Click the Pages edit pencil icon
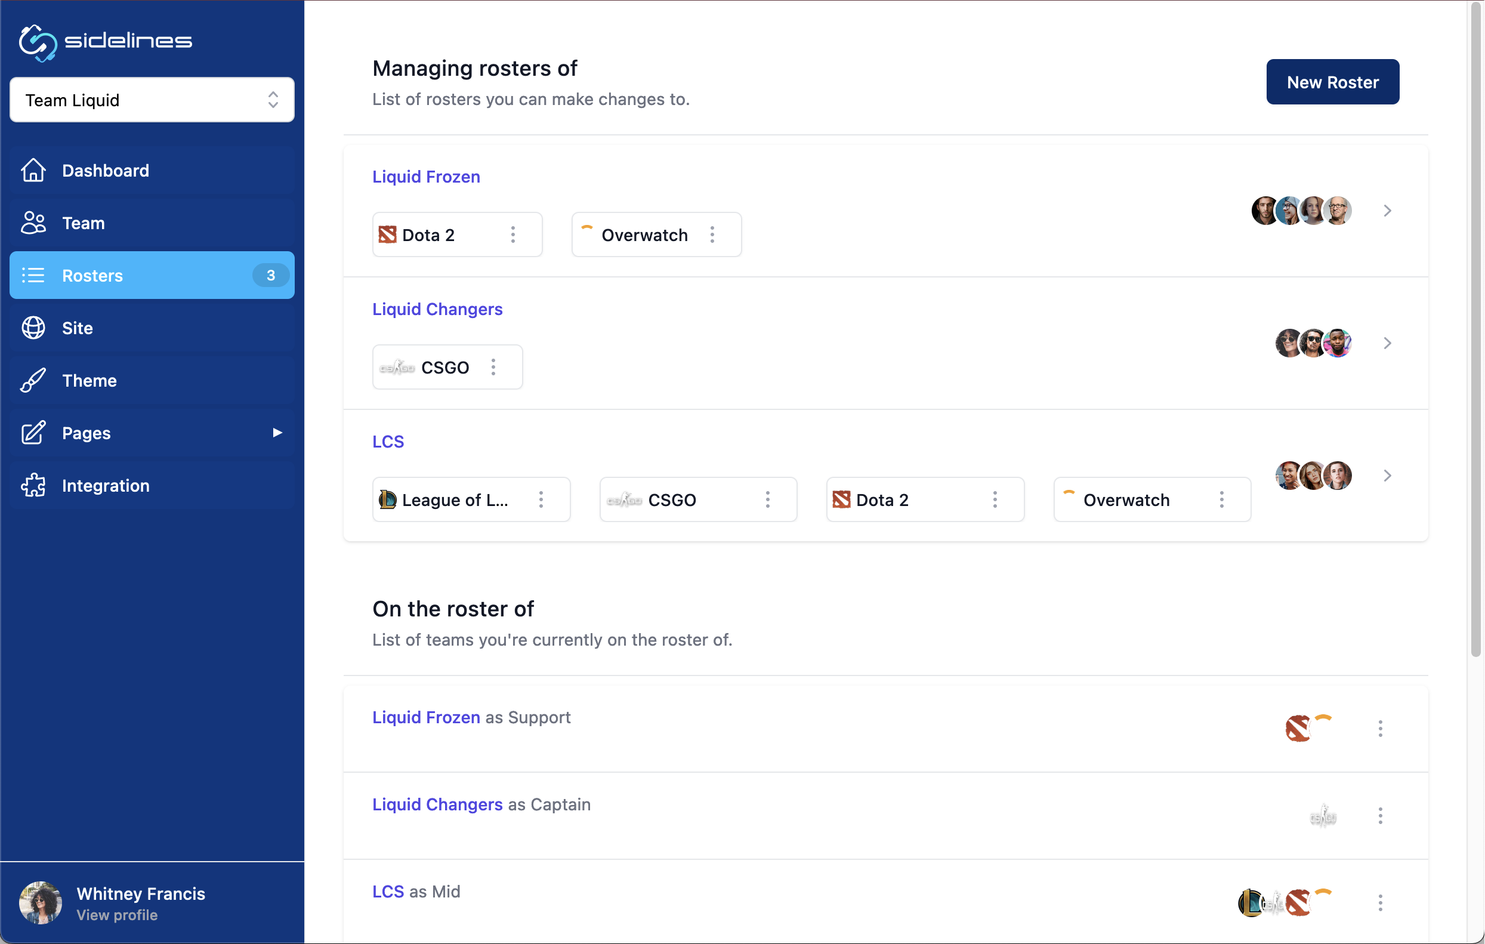This screenshot has width=1485, height=944. pos(33,433)
